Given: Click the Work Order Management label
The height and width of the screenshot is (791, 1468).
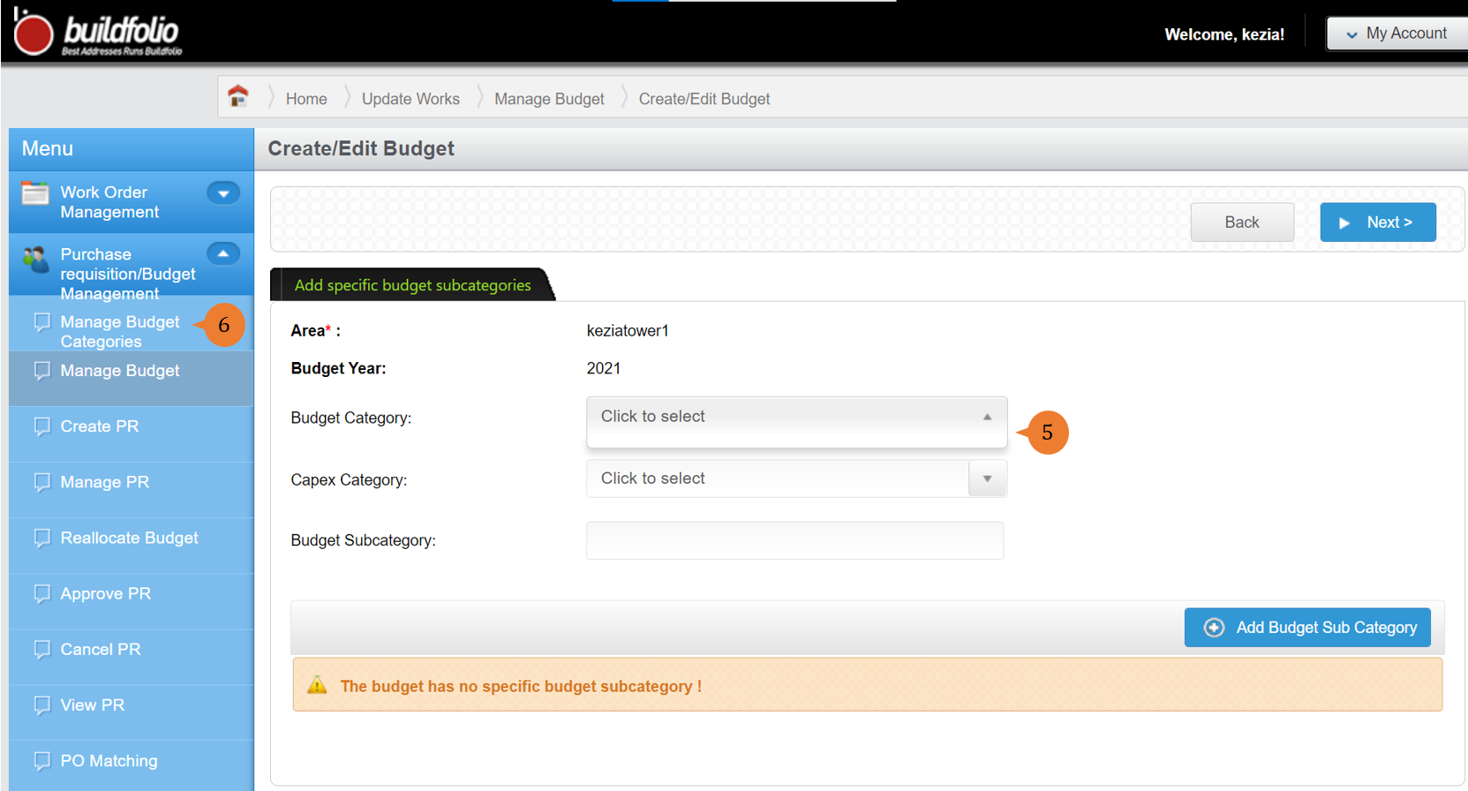Looking at the screenshot, I should 109,202.
